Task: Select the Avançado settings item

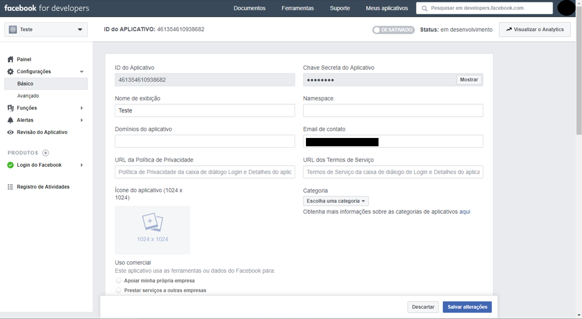Action: [x=28, y=95]
